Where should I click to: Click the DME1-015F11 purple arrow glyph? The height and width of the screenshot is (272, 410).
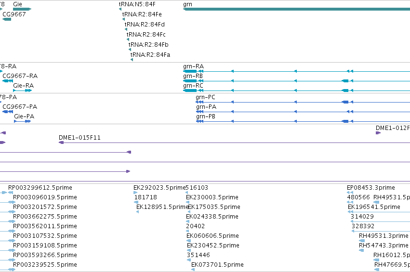[x=61, y=142]
